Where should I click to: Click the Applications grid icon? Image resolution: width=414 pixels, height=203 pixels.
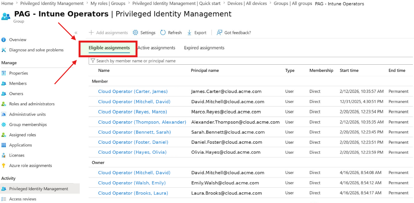tap(3, 145)
